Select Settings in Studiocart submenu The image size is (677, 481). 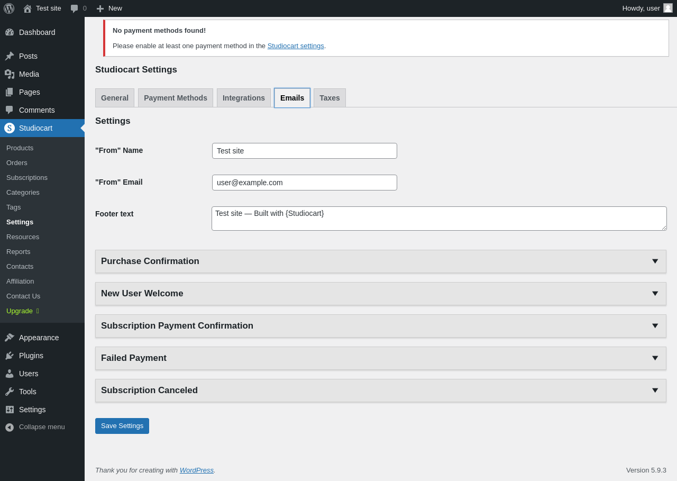(x=20, y=222)
